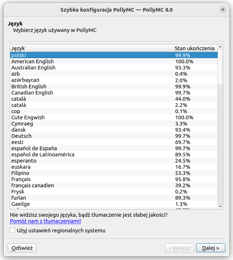Image resolution: width=233 pixels, height=260 pixels.
Task: Click the Dalej button to continue
Action: tap(210, 248)
